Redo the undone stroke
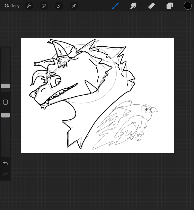This screenshot has width=194, height=210. click(x=5, y=174)
